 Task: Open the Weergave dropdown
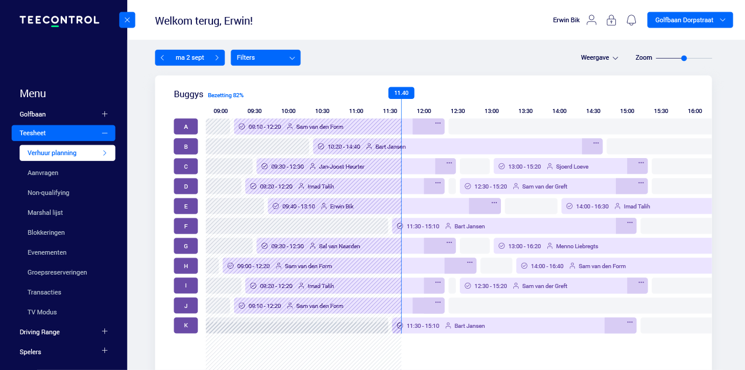point(600,58)
